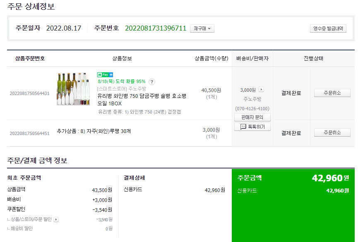The image size is (358, 242).
Task: Click the N Pay plus badge
Action: pos(105,74)
